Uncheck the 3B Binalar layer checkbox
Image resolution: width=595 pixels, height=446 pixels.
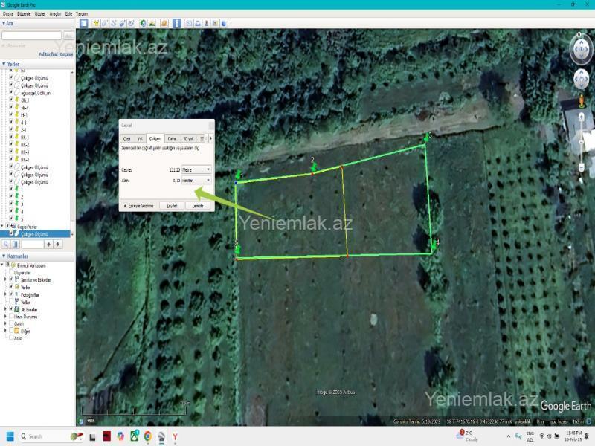coord(11,309)
